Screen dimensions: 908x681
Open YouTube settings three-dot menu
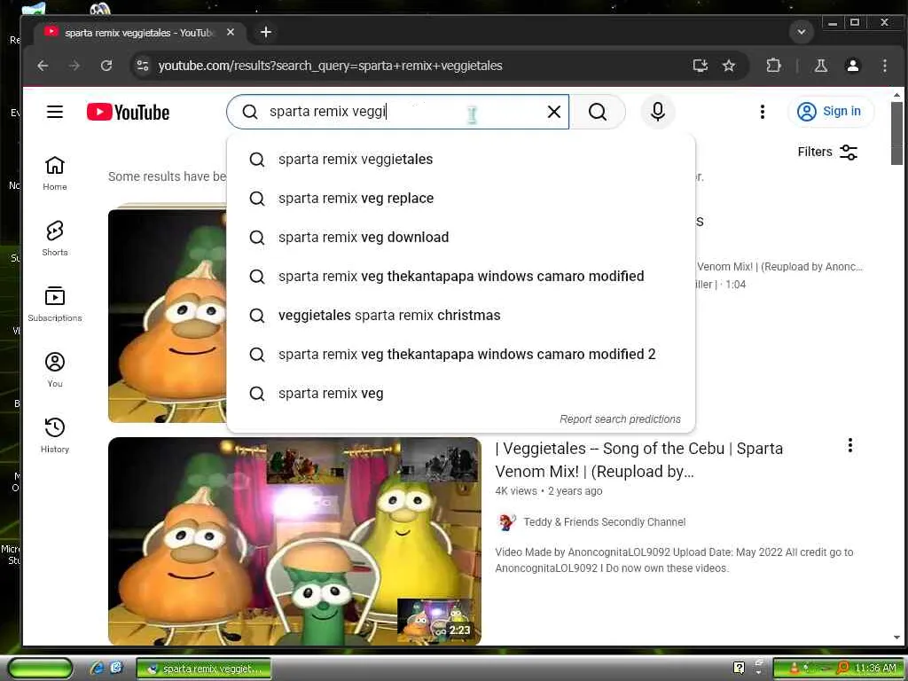click(x=762, y=112)
